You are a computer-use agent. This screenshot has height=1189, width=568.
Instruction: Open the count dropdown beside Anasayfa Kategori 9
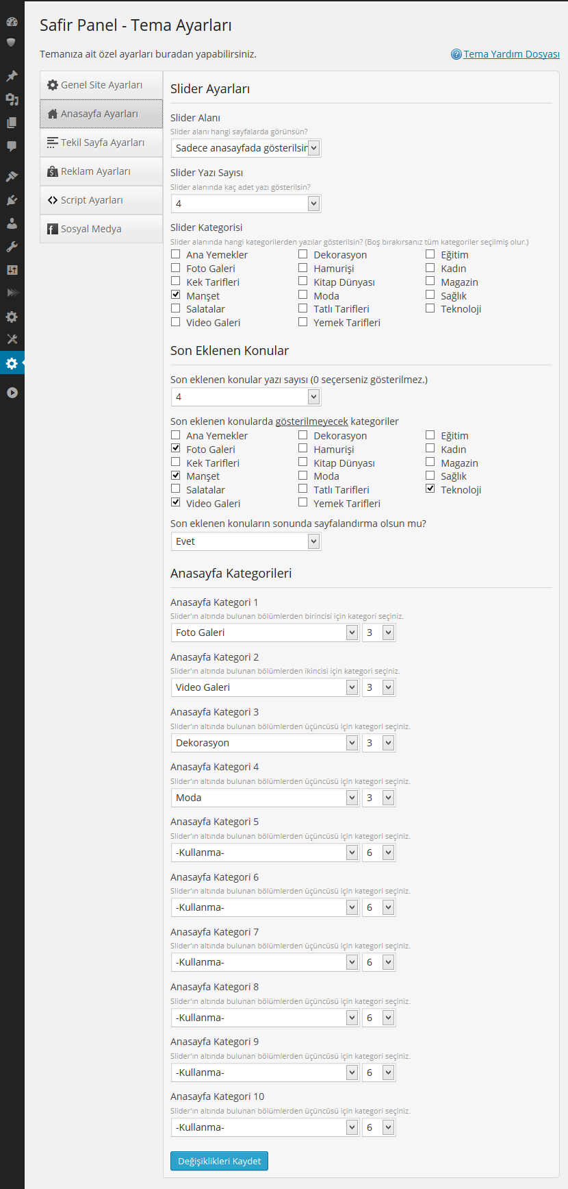[x=378, y=1072]
